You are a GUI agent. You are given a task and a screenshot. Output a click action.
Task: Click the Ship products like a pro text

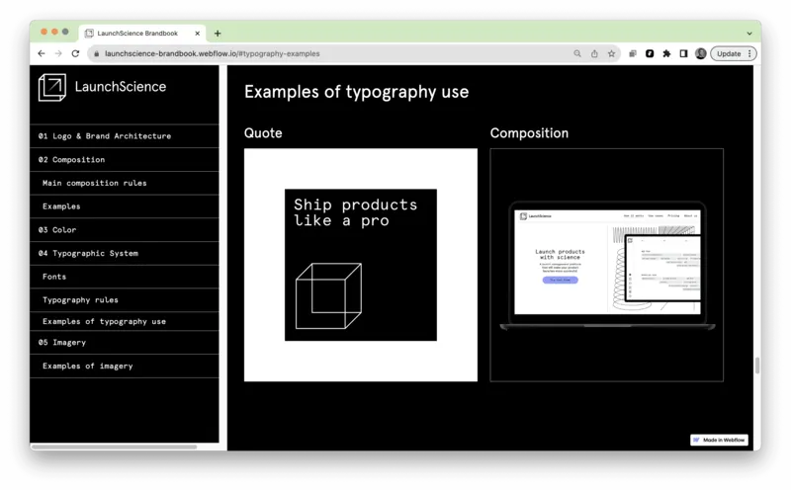pos(356,212)
